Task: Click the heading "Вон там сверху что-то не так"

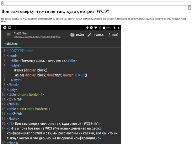Action: (x=55, y=11)
